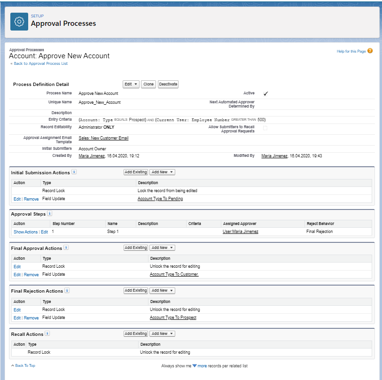Remove the Account Type To Pending action
Screen dimensions: 382x380
click(31, 199)
